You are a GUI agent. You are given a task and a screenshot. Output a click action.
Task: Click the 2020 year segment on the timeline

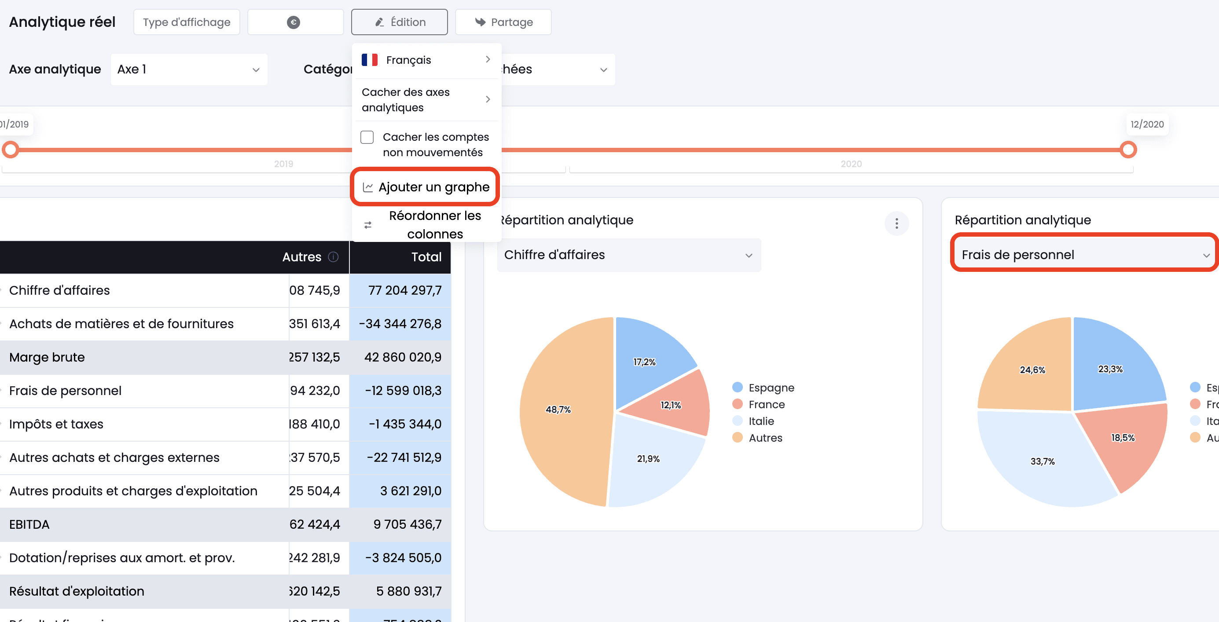coord(851,164)
